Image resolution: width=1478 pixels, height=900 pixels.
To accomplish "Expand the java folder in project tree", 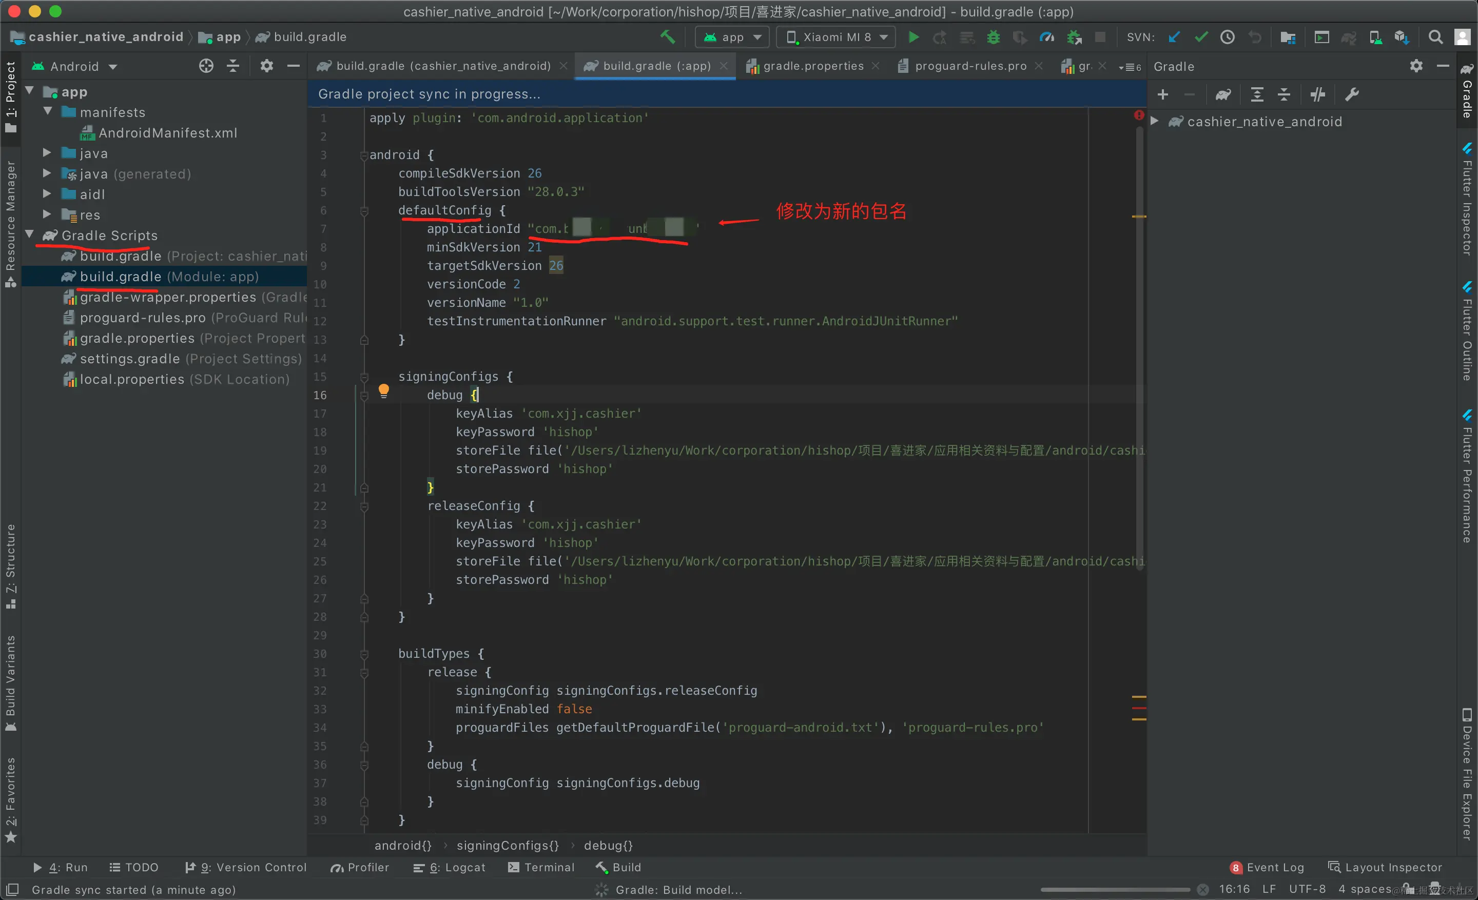I will tap(47, 153).
